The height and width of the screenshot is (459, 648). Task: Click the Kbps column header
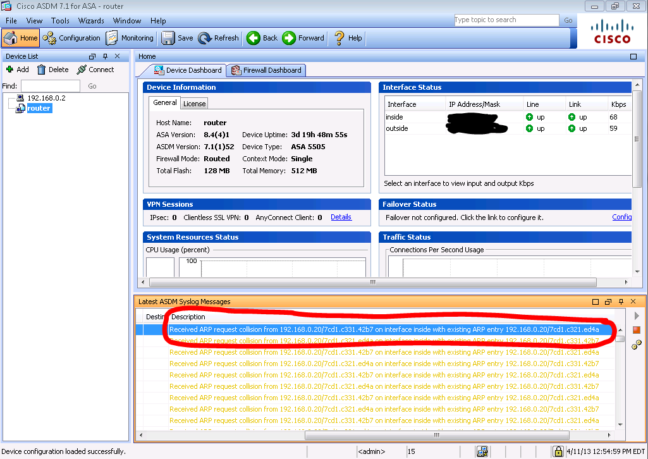click(619, 104)
